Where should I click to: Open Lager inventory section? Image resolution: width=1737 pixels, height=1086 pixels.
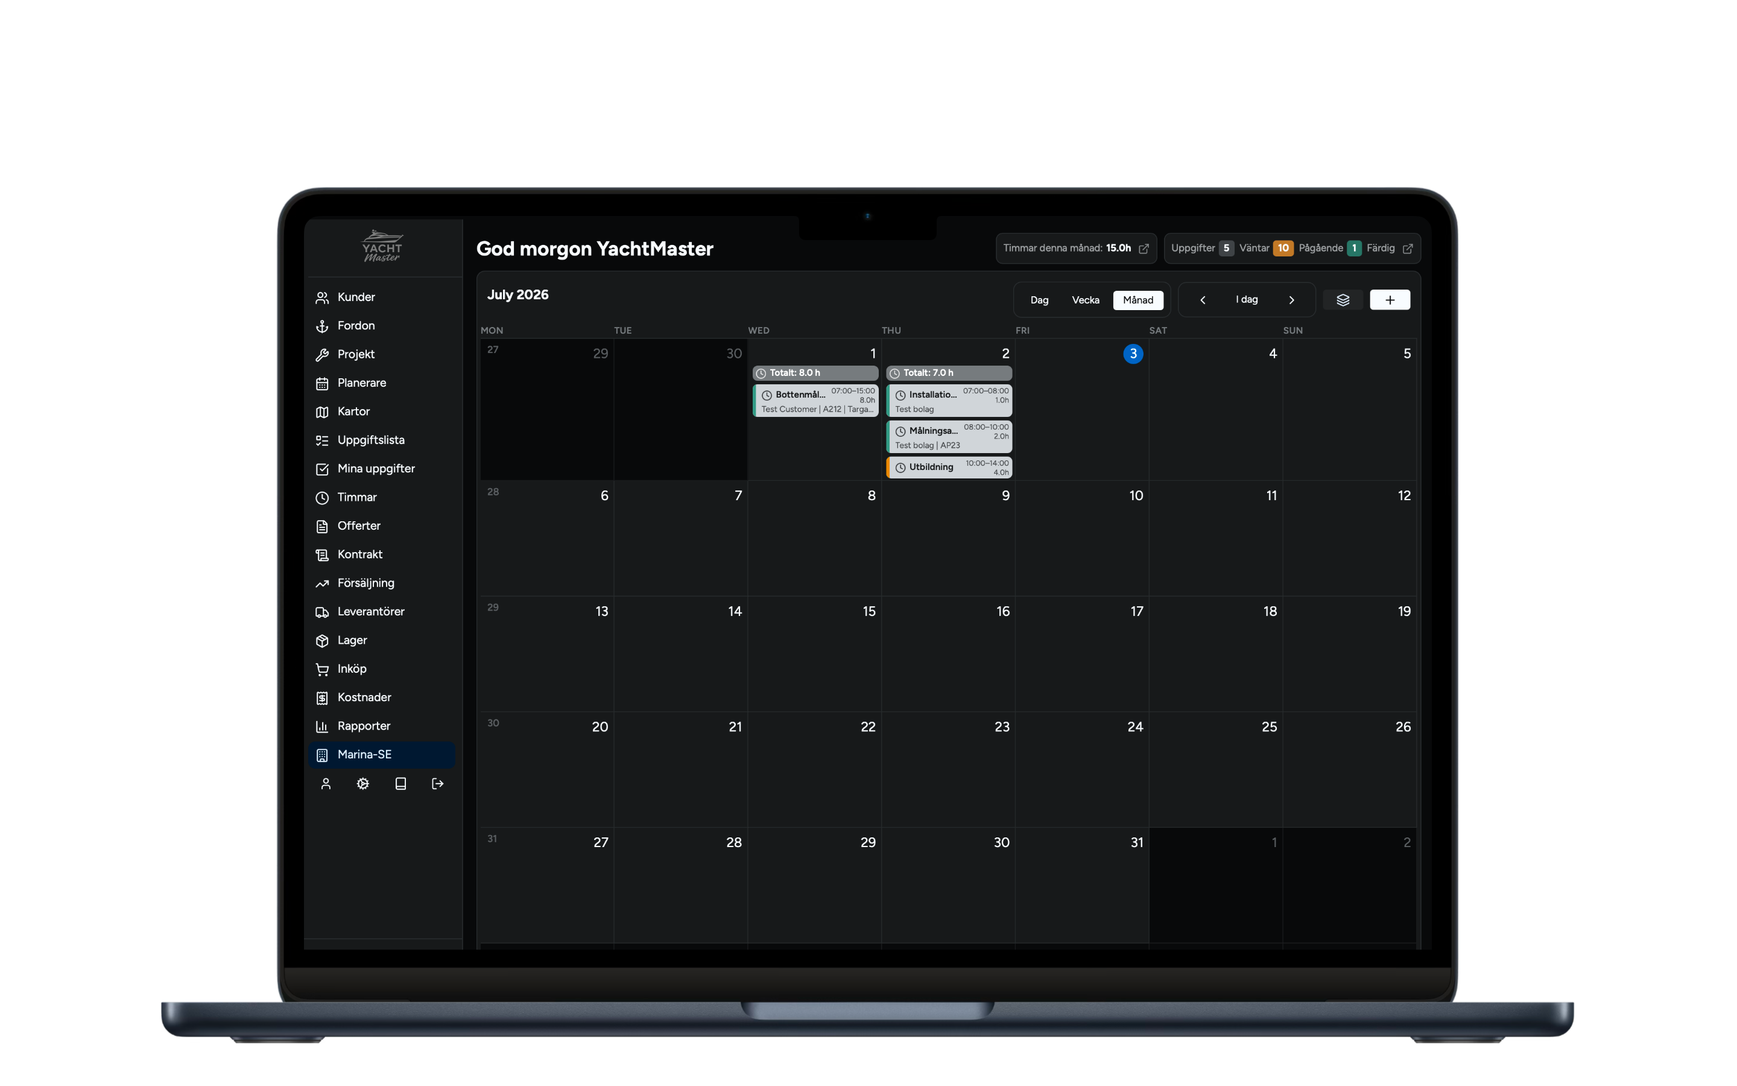(x=381, y=640)
